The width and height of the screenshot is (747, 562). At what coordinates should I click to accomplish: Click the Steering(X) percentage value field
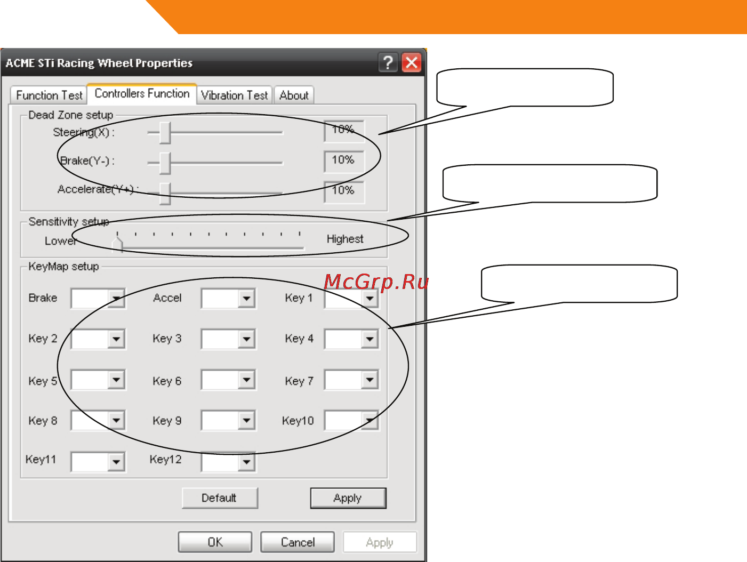pyautogui.click(x=344, y=131)
